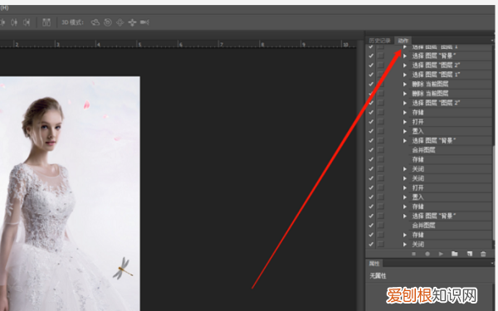The image size is (498, 311).
Task: Expand the first 选择 图层 "图层 2" step
Action: pos(405,66)
